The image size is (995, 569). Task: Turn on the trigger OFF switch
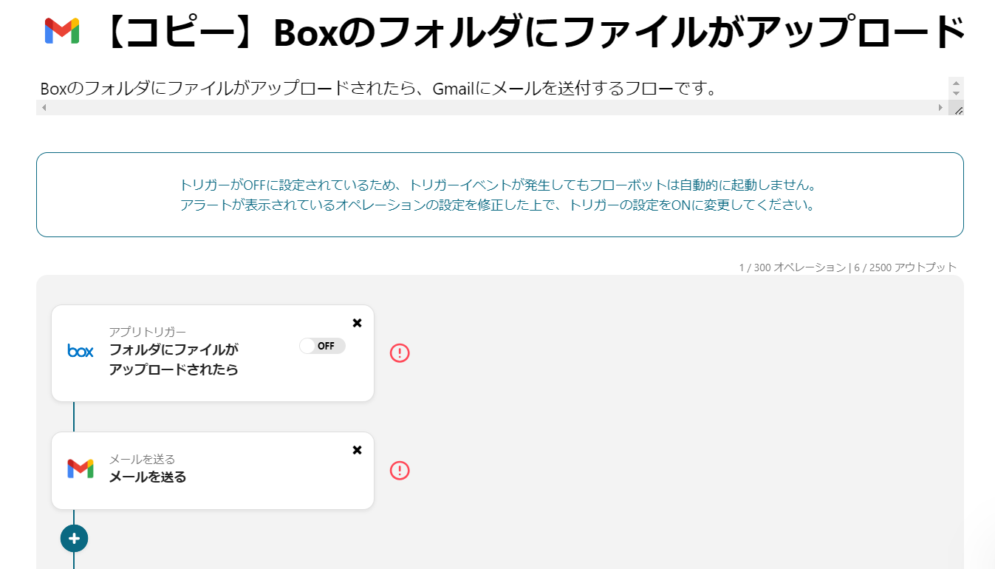coord(322,346)
